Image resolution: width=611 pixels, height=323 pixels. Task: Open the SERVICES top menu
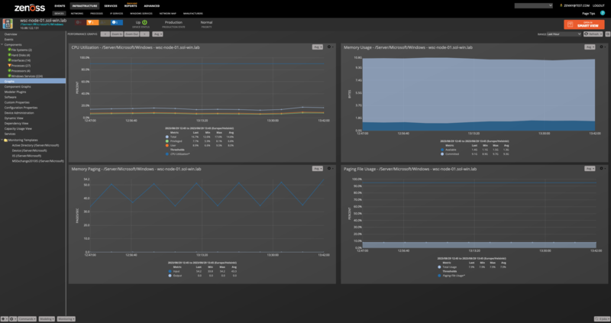111,6
